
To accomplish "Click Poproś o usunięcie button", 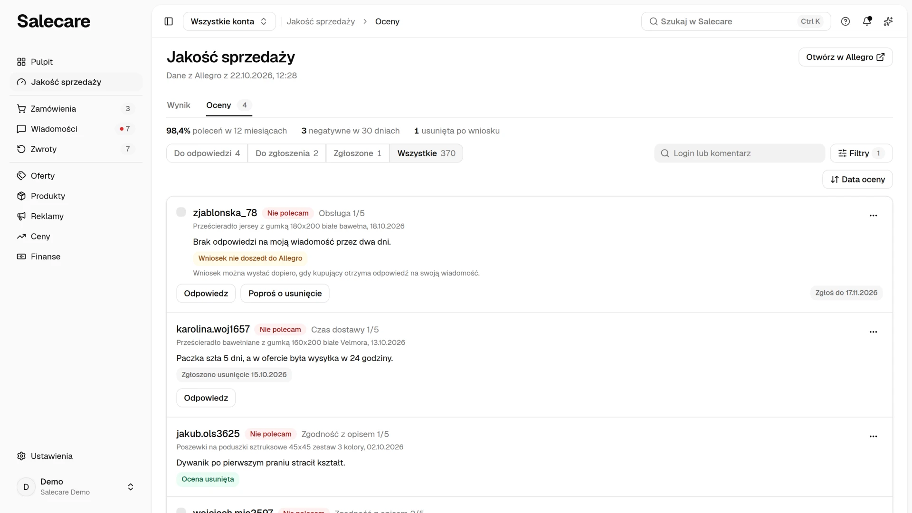I will pyautogui.click(x=285, y=294).
